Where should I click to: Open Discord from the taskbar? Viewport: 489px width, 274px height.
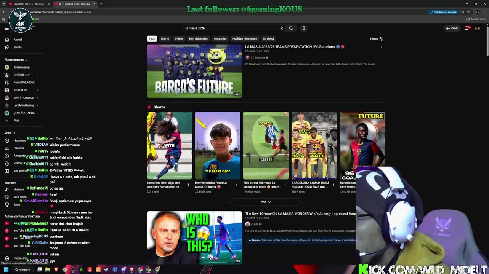[123, 270]
